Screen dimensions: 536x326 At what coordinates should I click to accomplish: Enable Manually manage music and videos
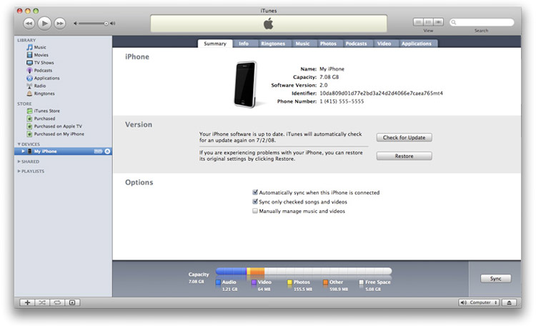point(255,211)
